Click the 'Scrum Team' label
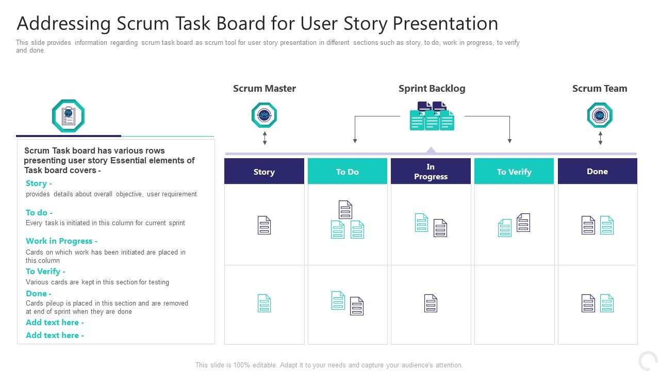 [600, 88]
